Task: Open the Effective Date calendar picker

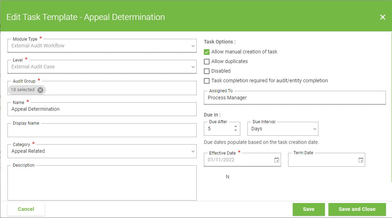Action: point(277,160)
